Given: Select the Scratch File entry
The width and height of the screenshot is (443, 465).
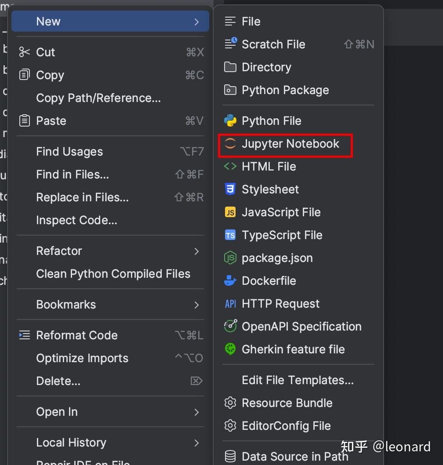Looking at the screenshot, I should pos(273,44).
